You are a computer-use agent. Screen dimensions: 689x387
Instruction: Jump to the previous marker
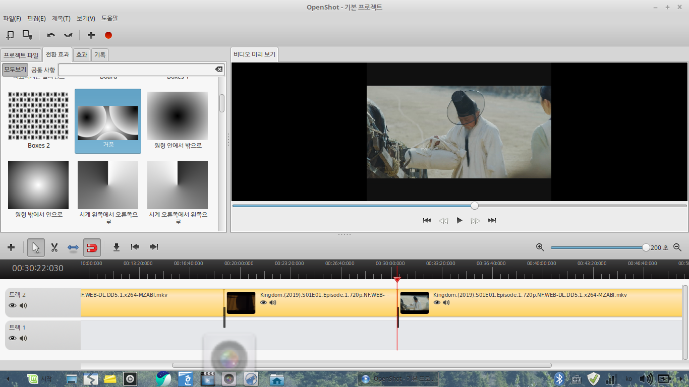pos(135,247)
